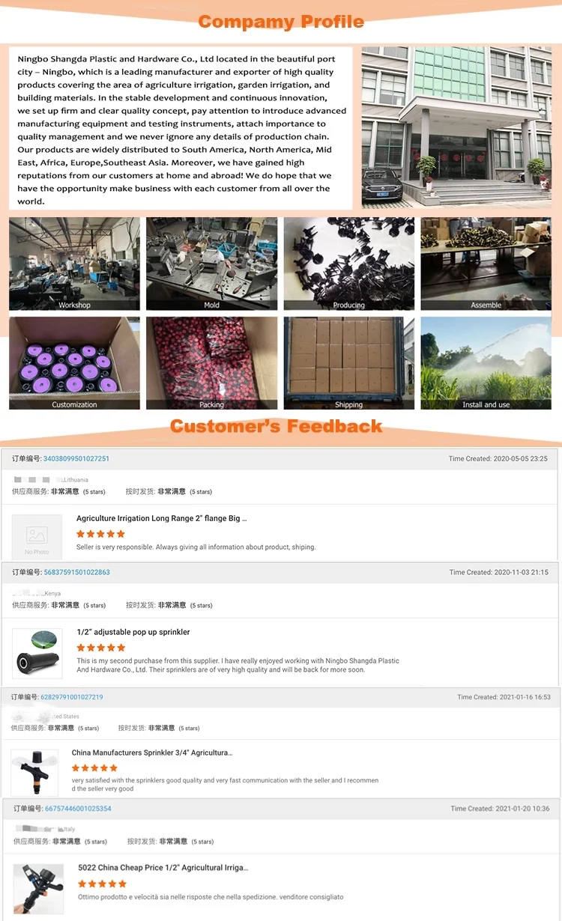Open order number 56837591501022863
The height and width of the screenshot is (921, 562).
coord(76,572)
